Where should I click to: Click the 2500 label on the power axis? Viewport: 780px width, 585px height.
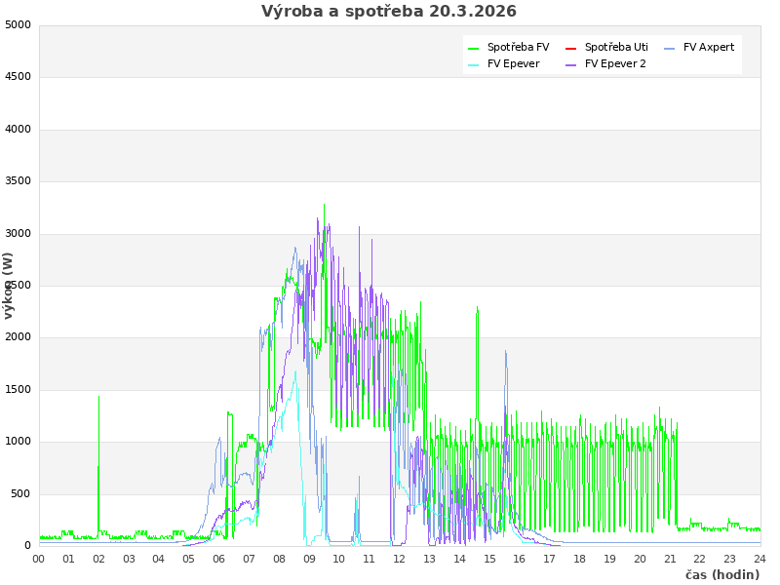pos(18,286)
